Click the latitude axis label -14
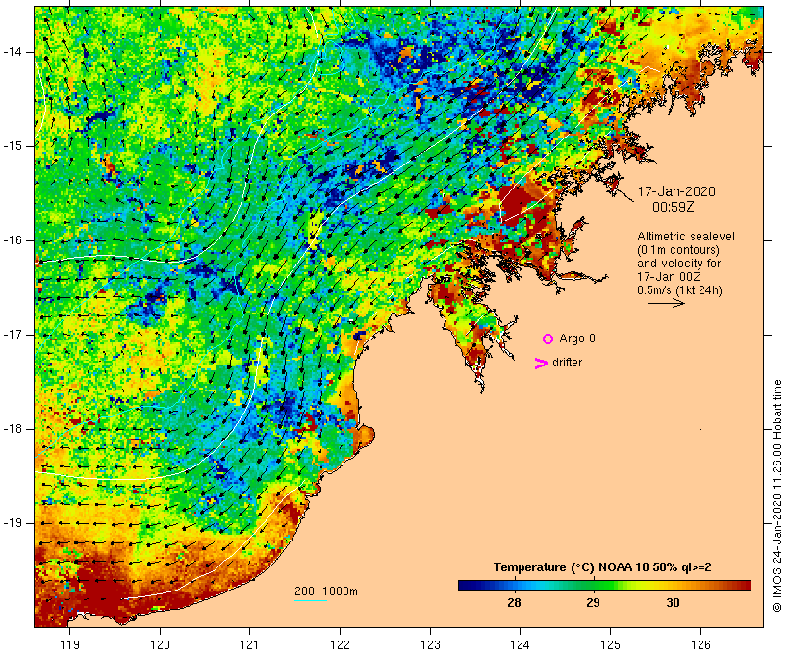Screen dimensions: 789x654 [x=13, y=52]
